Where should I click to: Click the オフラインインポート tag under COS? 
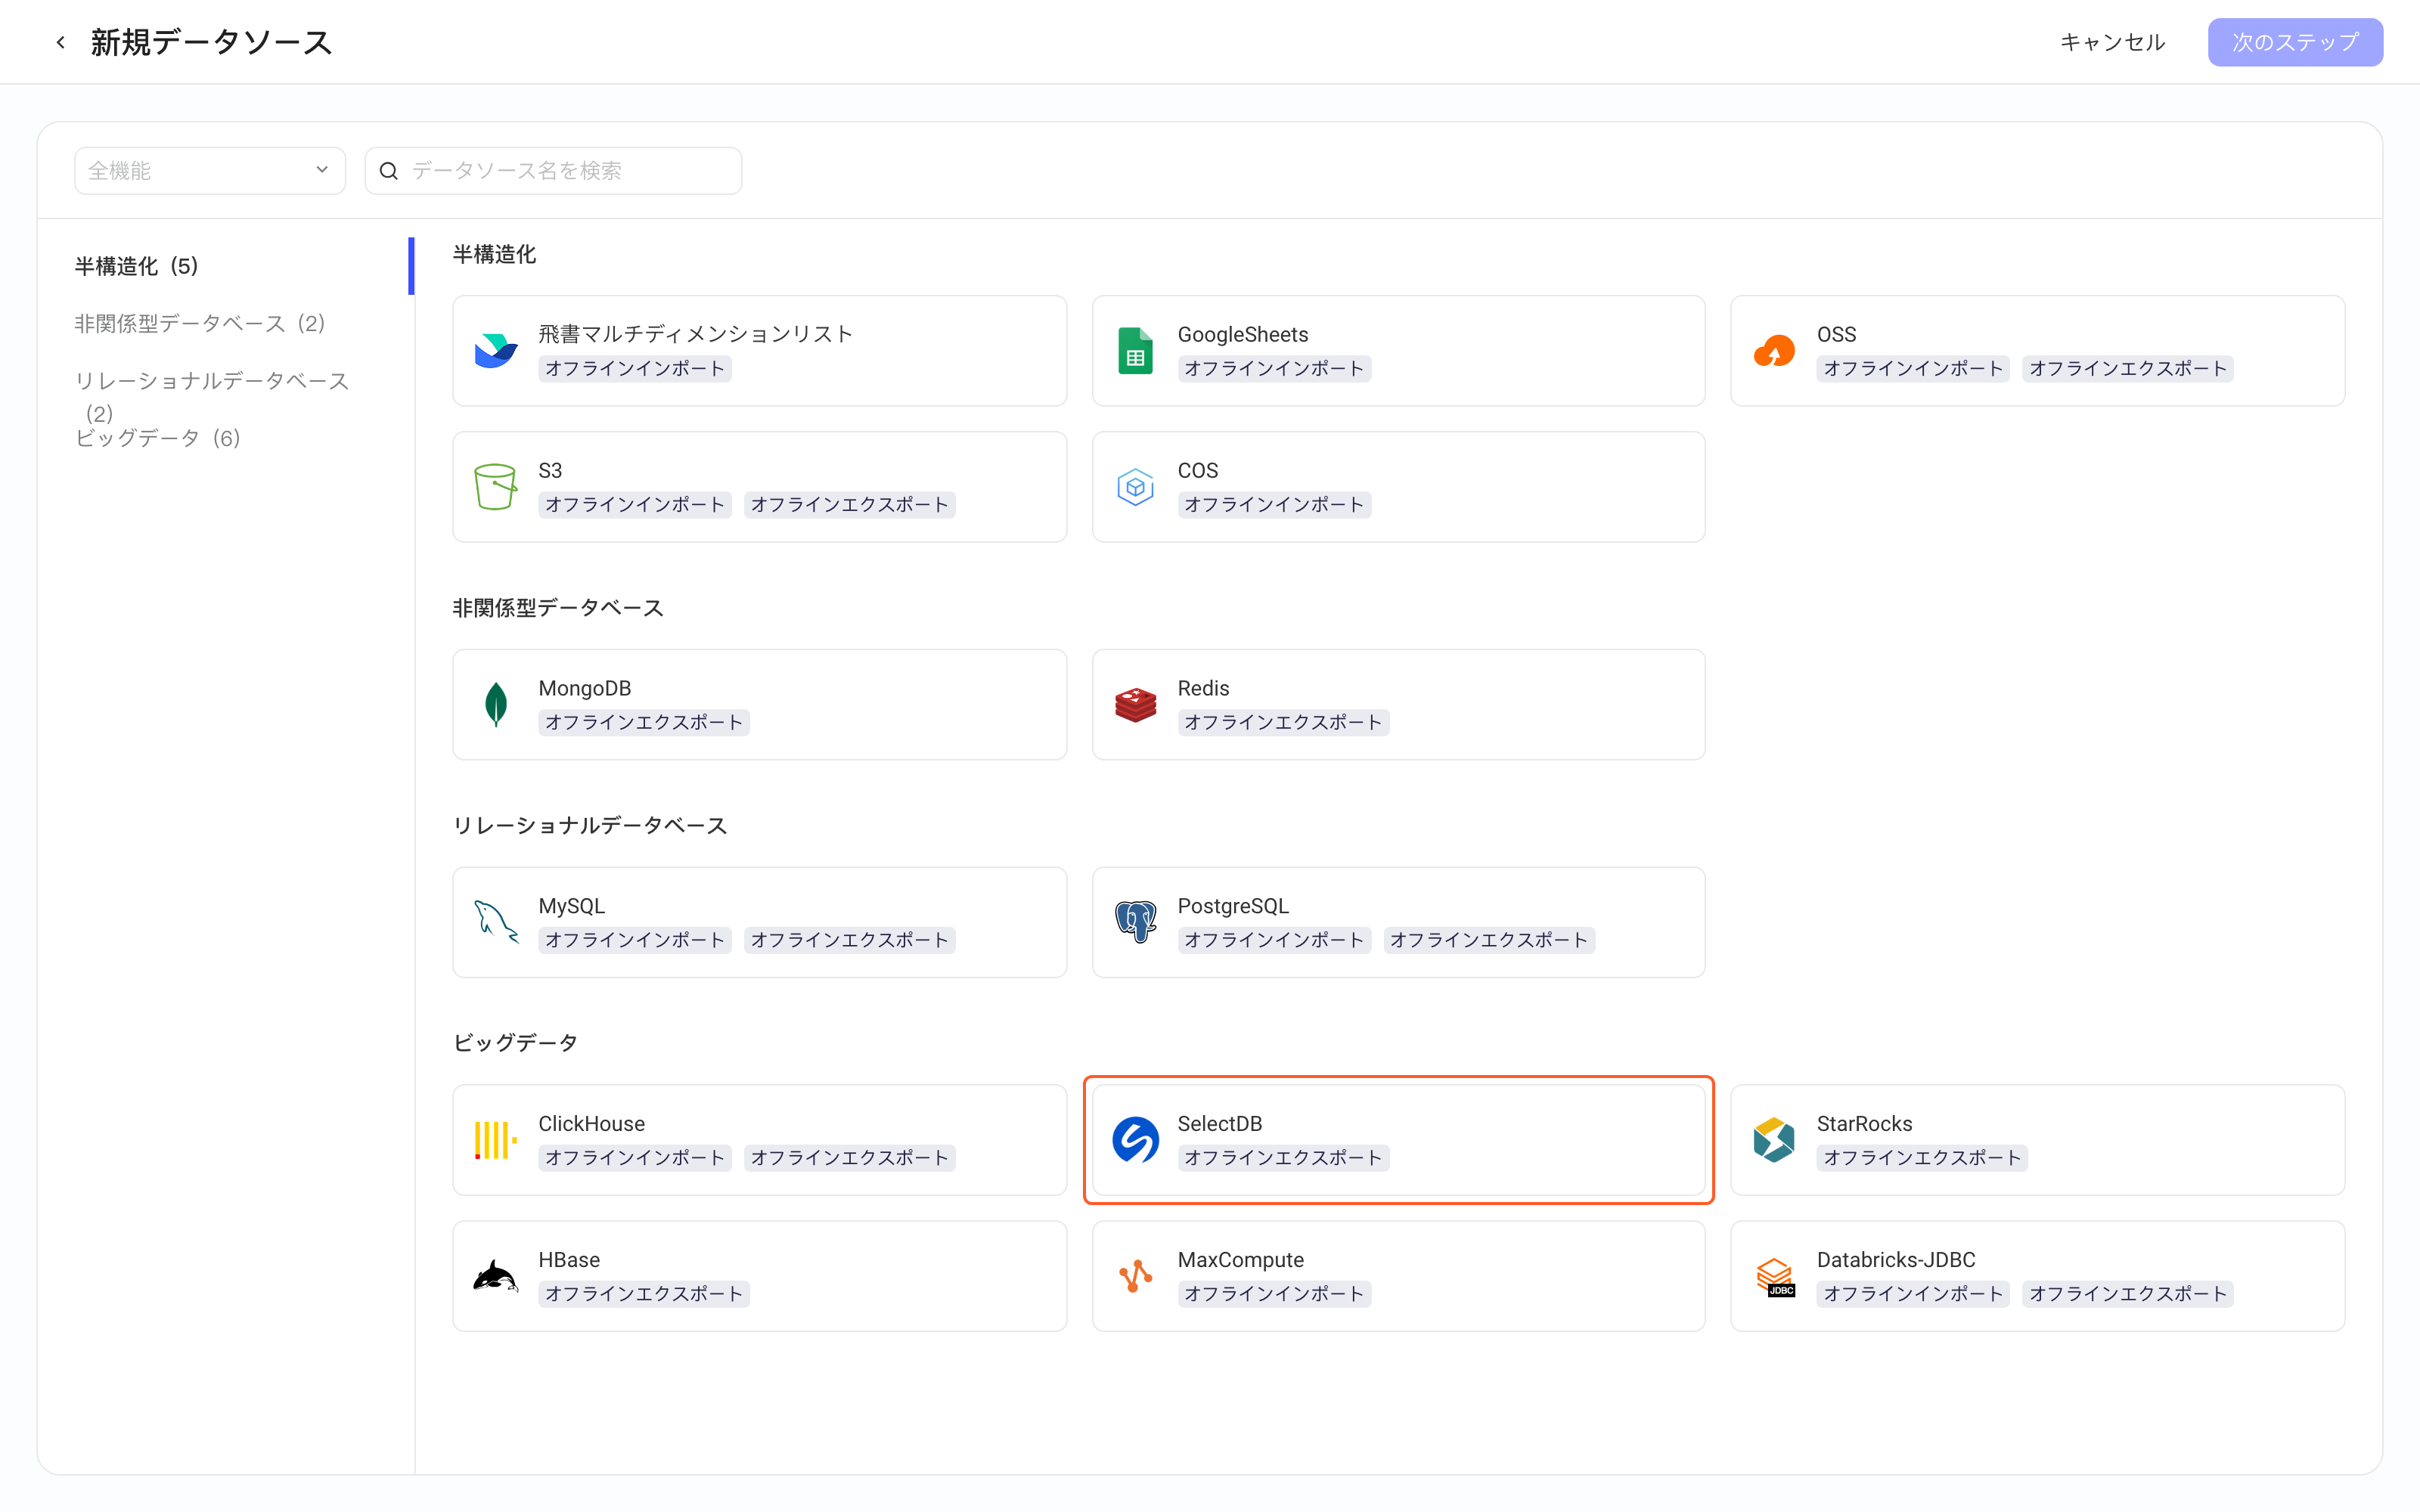click(x=1274, y=505)
